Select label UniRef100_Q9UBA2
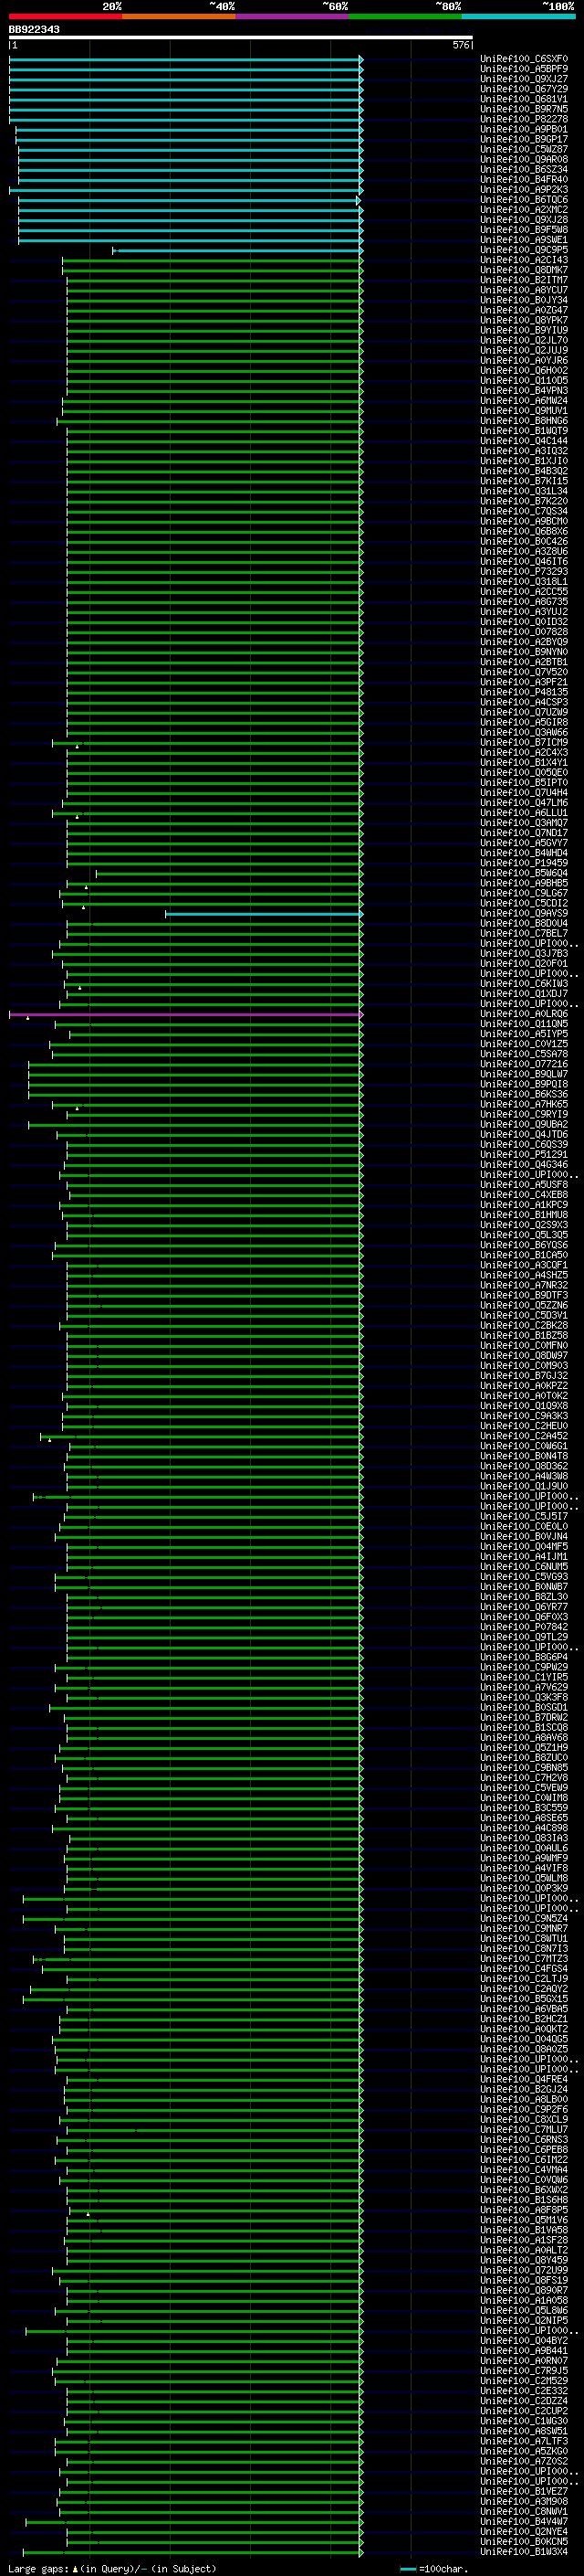This screenshot has width=584, height=2576. [524, 1124]
